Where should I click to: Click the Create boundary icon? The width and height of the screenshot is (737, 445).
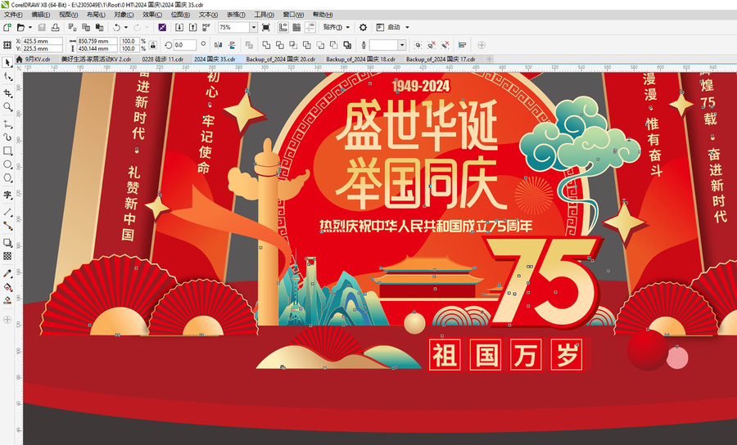pos(347,45)
